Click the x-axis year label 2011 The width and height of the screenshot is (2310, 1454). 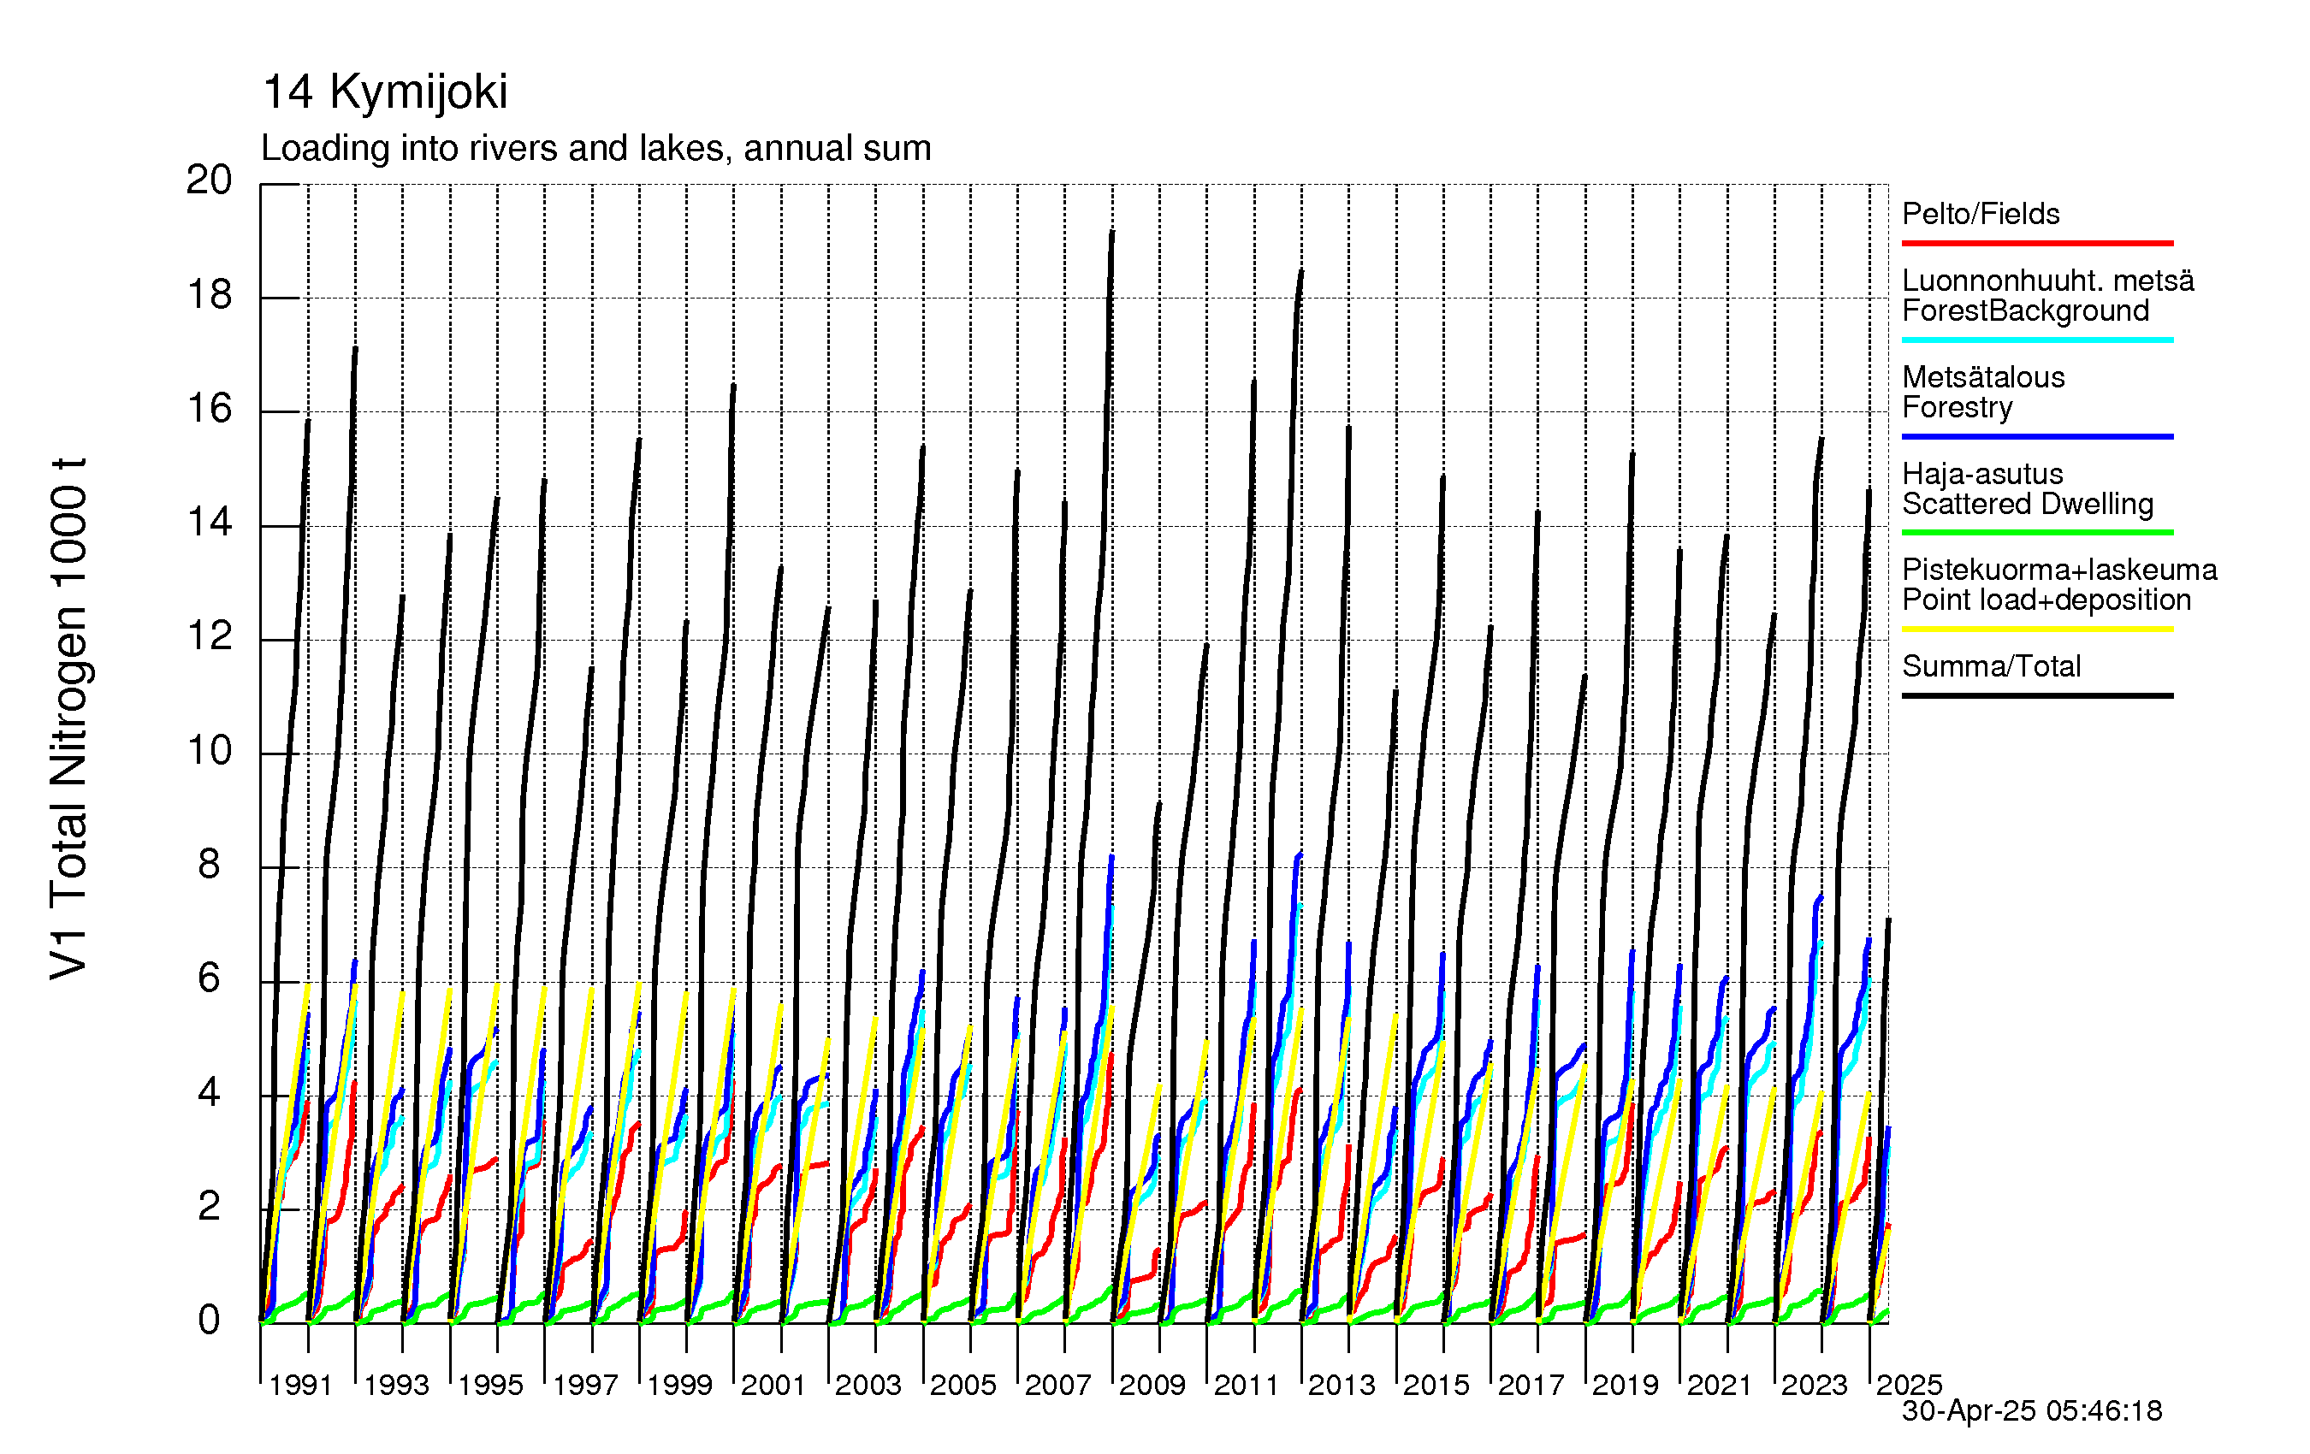click(x=1247, y=1385)
